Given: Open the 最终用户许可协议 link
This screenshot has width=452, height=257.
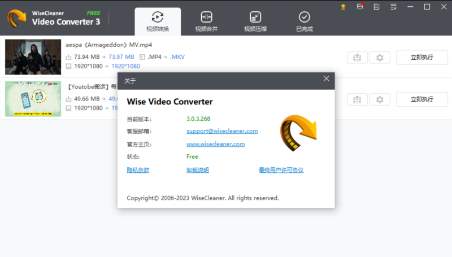Looking at the screenshot, I should 281,170.
